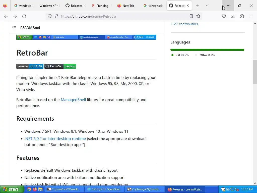Open the Firefox downloads panel
This screenshot has height=193, width=257.
233,16
